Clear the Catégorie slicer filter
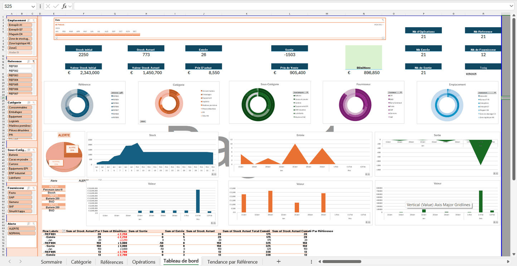Viewport: 517px width, 266px height. point(34,102)
